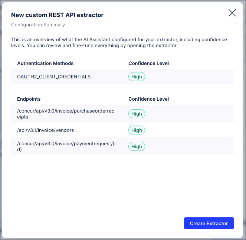The image size is (246, 240).
Task: Click the Authentication Methods column header
Action: click(x=45, y=63)
